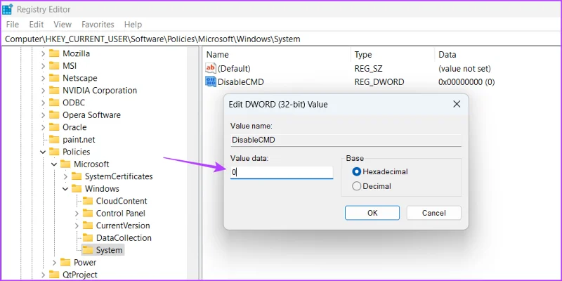Image resolution: width=562 pixels, height=281 pixels.
Task: Select the Power folder icon
Action: click(65, 262)
